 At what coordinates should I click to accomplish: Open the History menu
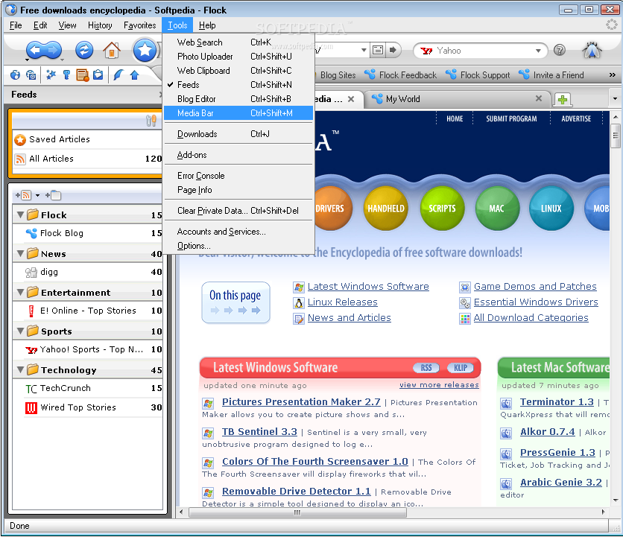point(100,25)
